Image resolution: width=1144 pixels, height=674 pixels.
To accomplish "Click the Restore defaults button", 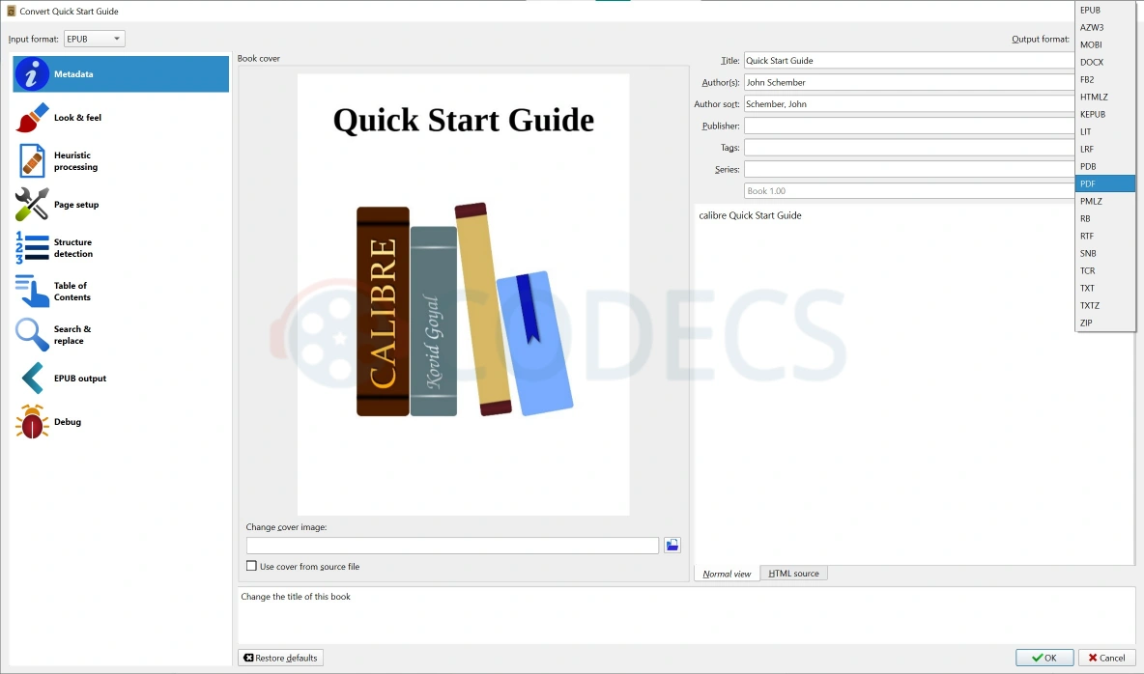I will pos(281,658).
